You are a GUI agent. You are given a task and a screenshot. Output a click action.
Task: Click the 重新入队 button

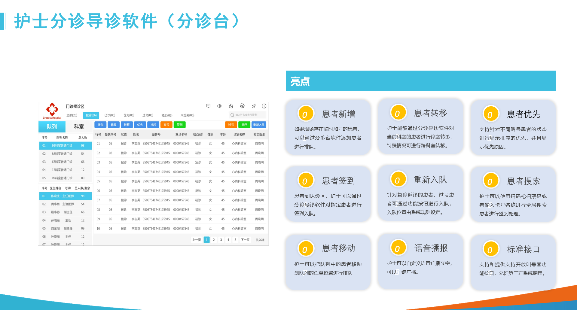coord(258,125)
